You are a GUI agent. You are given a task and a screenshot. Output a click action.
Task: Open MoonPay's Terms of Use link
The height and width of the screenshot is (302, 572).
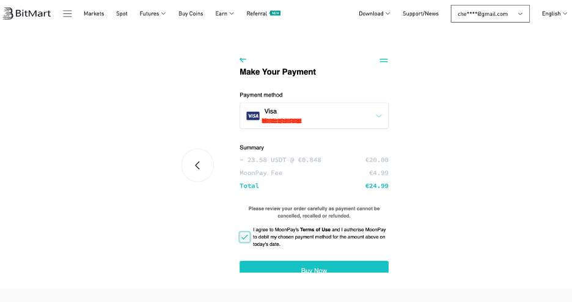coord(315,230)
